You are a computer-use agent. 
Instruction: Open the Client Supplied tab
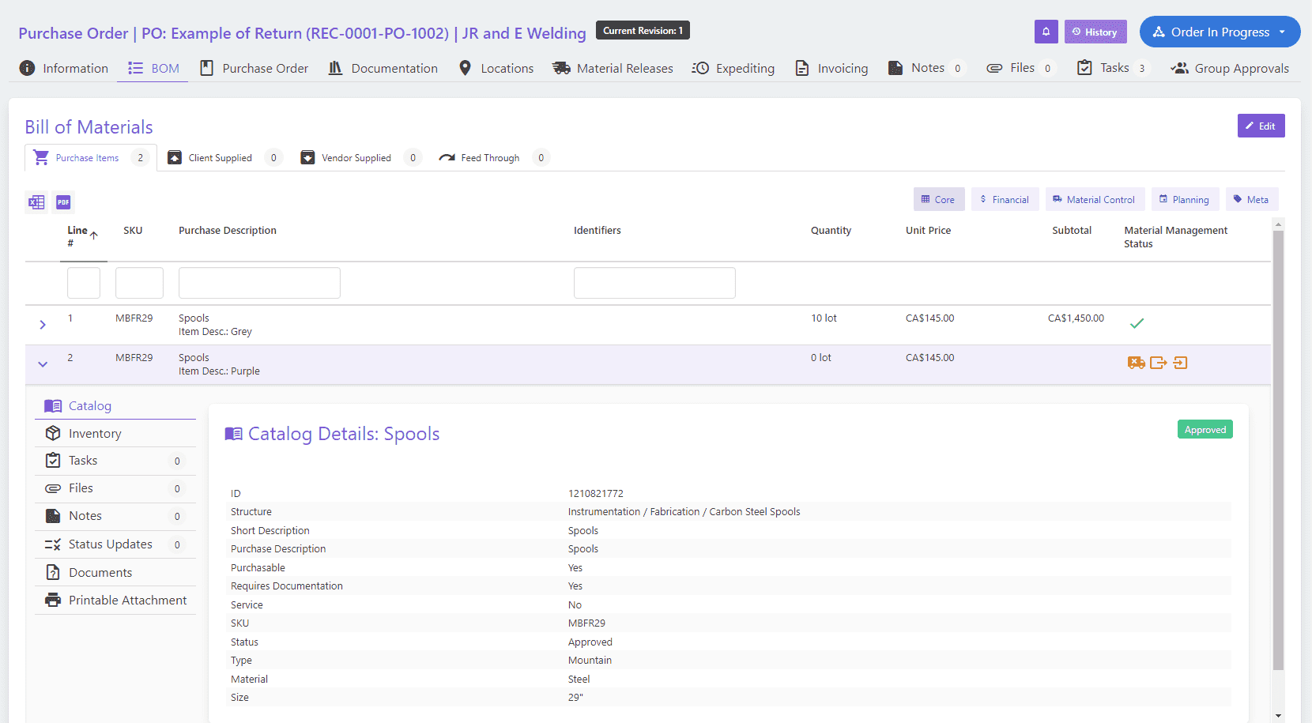point(219,157)
